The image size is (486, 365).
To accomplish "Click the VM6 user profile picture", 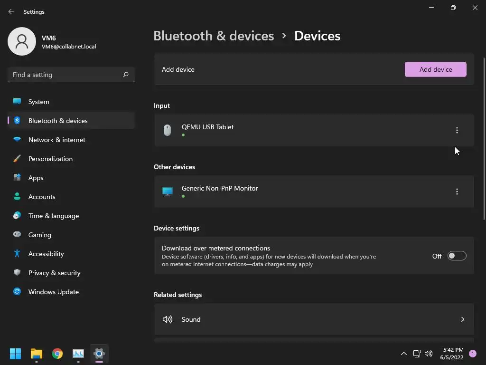I will (22, 41).
